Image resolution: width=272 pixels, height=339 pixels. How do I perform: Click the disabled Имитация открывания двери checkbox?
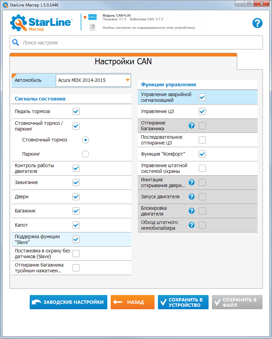tap(202, 182)
